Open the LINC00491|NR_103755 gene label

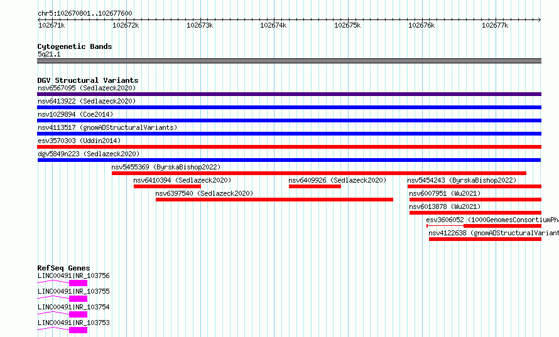coord(73,291)
